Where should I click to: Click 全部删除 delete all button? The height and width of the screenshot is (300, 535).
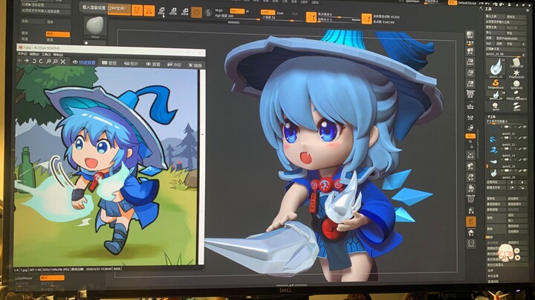coord(517,232)
